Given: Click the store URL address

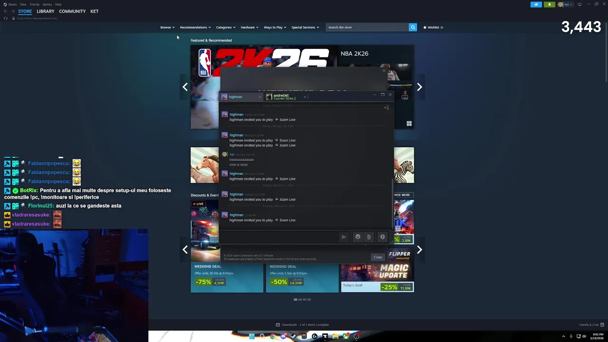Looking at the screenshot, I should [x=37, y=18].
